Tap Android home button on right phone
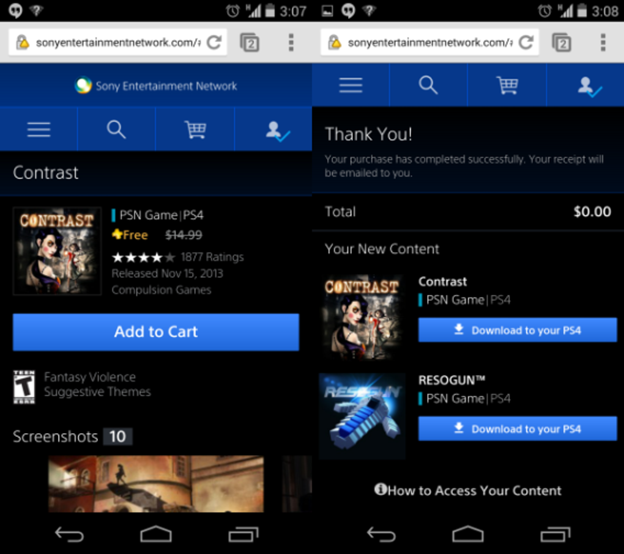The image size is (624, 554). tap(468, 534)
